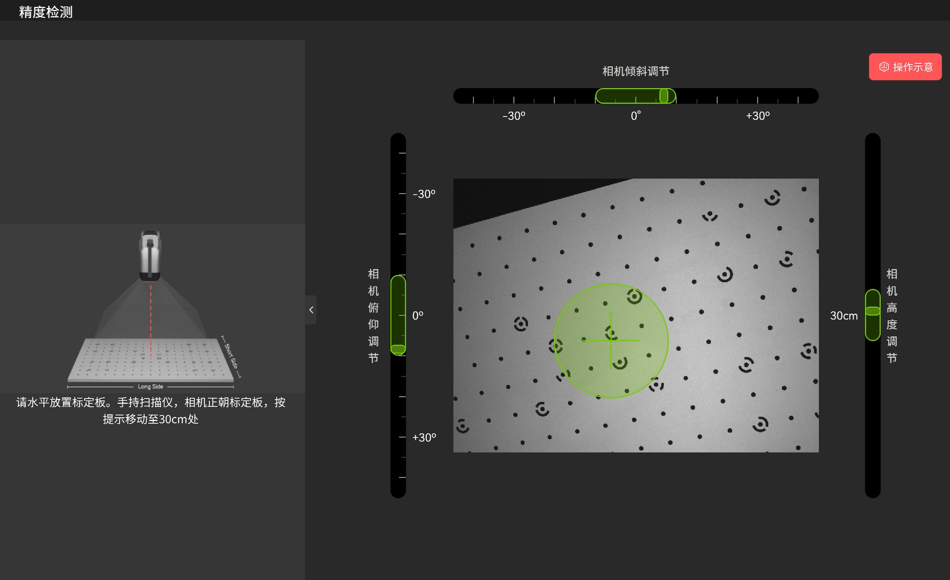Viewport: 950px width, 580px height.
Task: Click the 操作示意 red button
Action: [905, 67]
